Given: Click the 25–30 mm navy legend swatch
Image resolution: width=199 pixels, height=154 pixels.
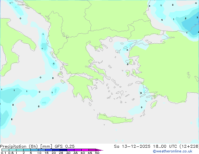Looking at the screenshot, I should (x=63, y=150).
